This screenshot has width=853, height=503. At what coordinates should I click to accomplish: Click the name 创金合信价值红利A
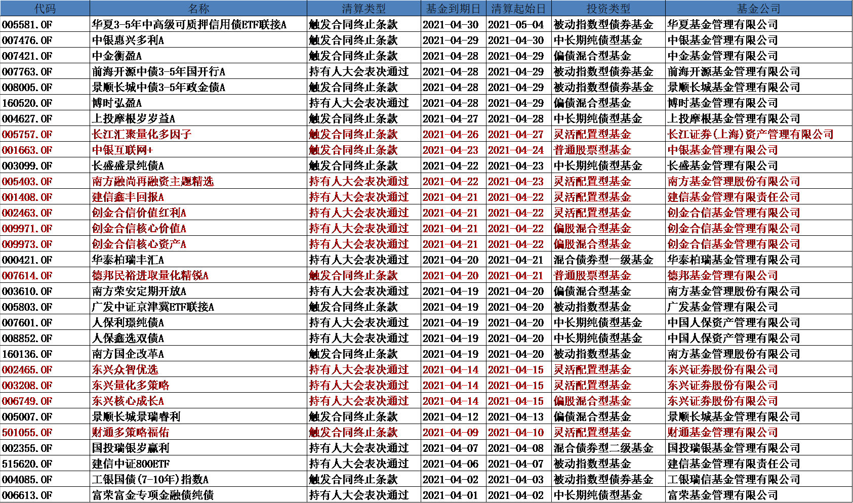pyautogui.click(x=139, y=213)
